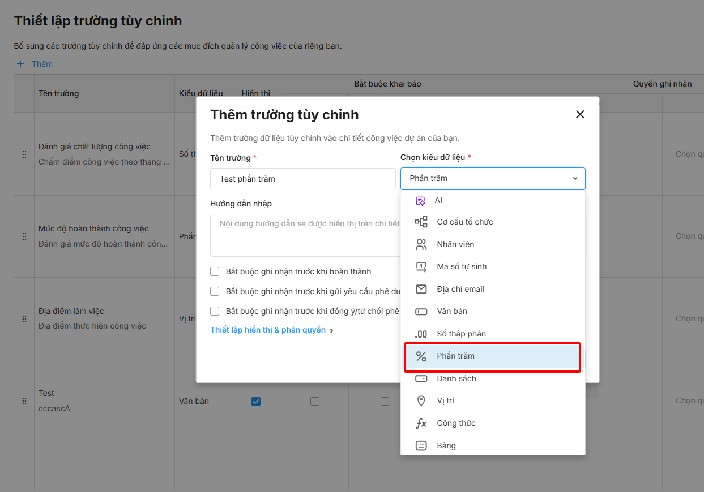704x492 pixels.
Task: Click the Vị trí location pin icon
Action: [x=421, y=401]
